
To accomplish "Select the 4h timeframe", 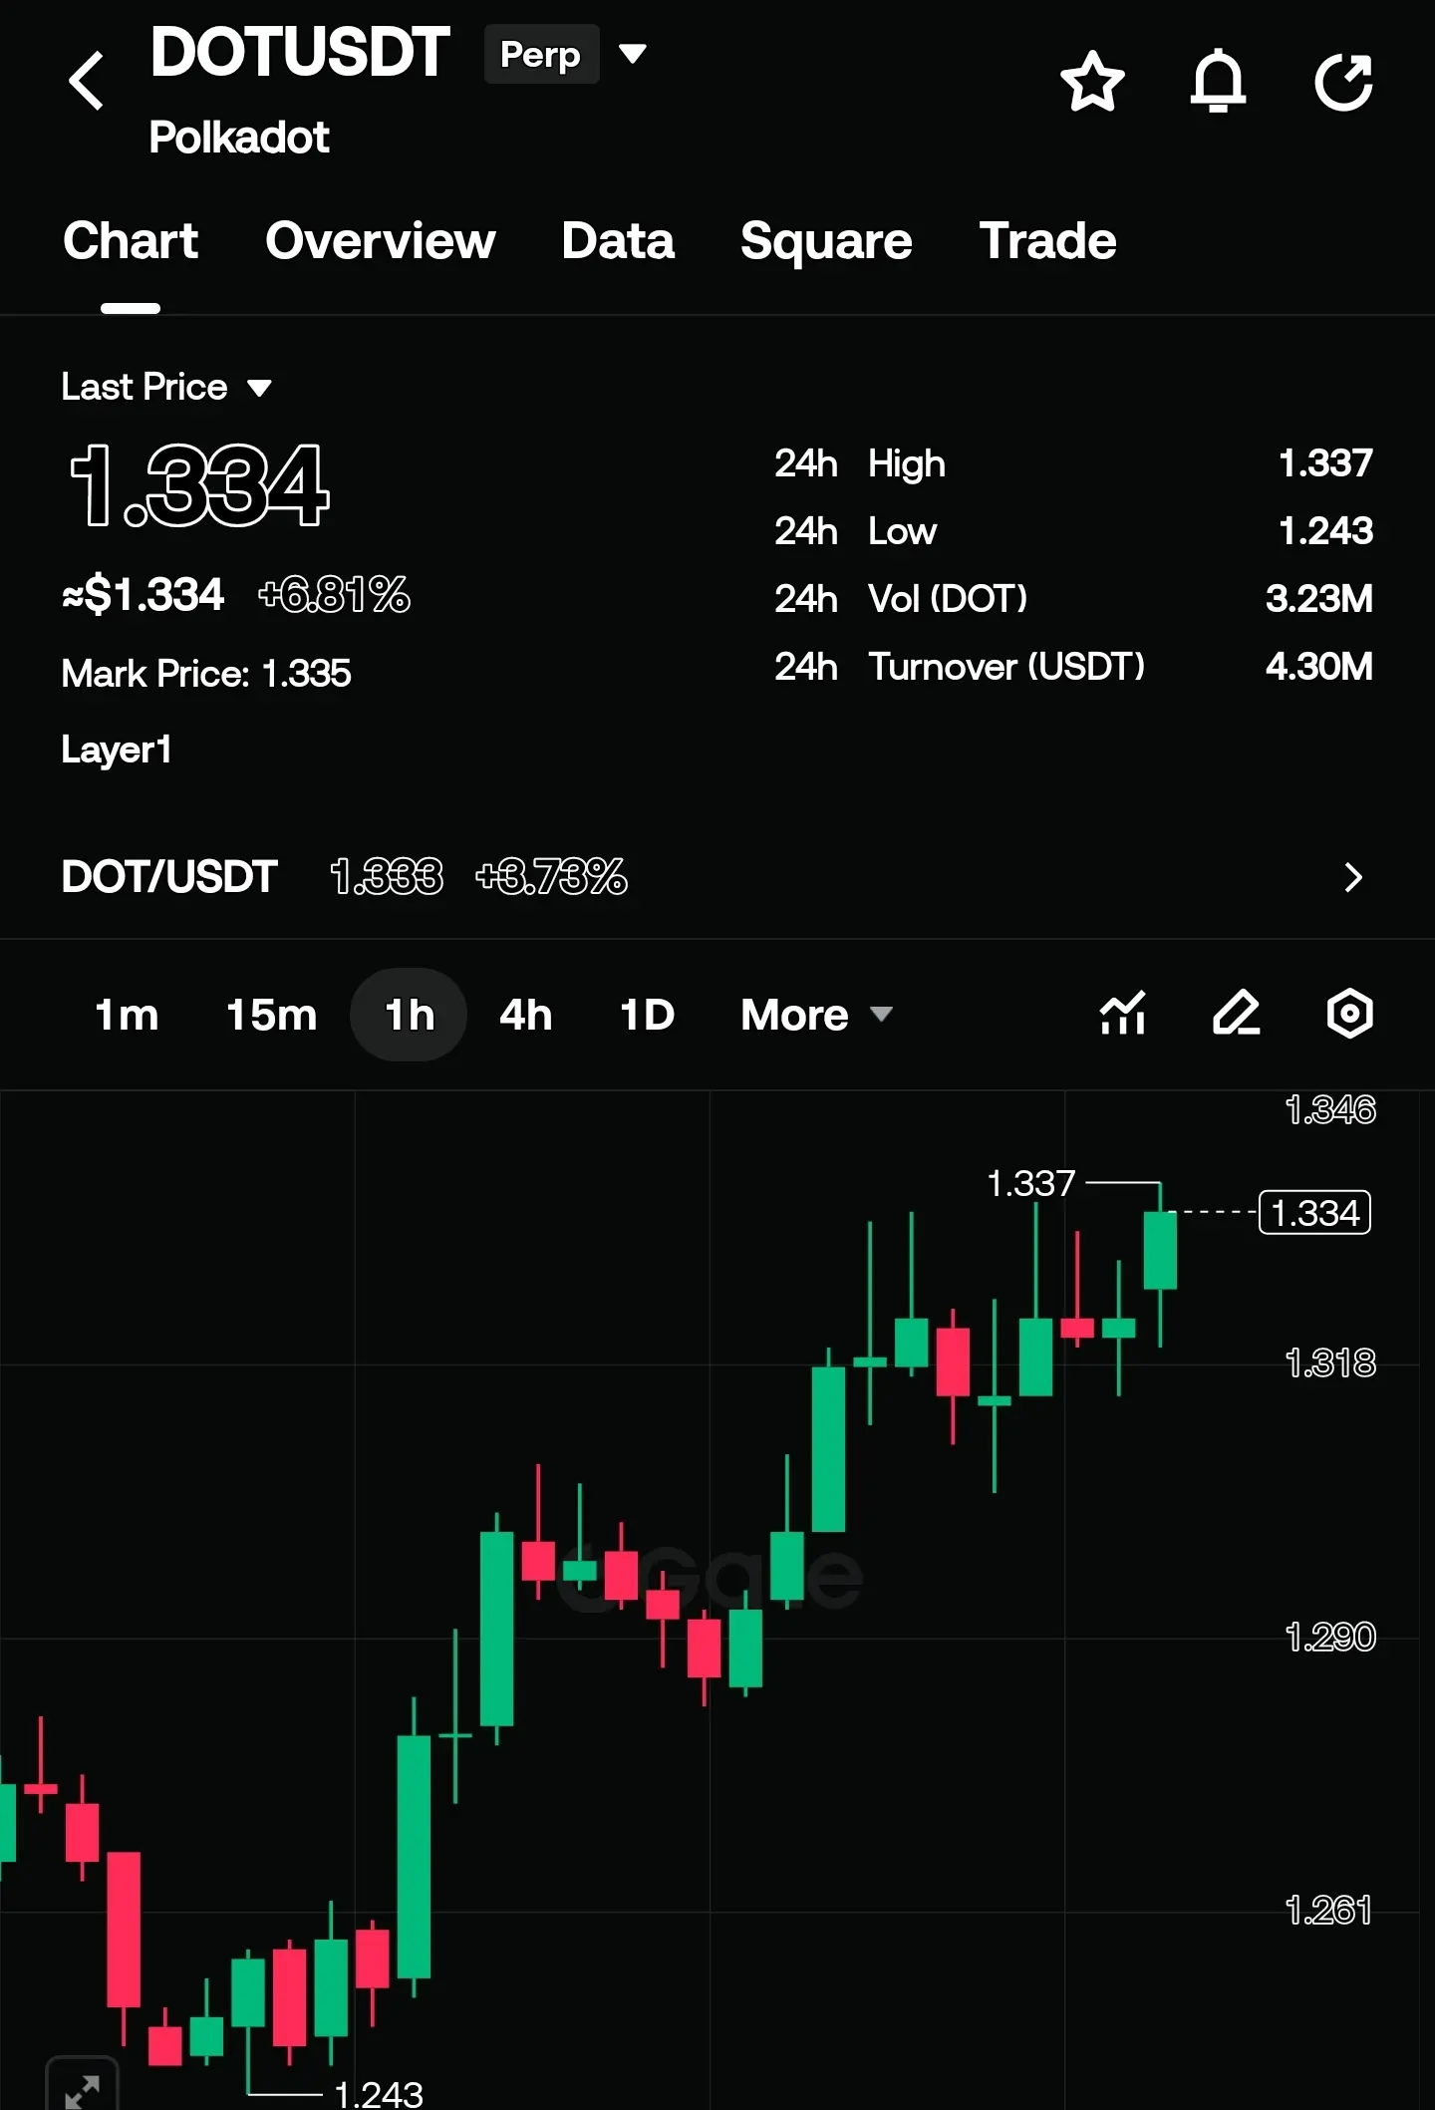I will [526, 1015].
